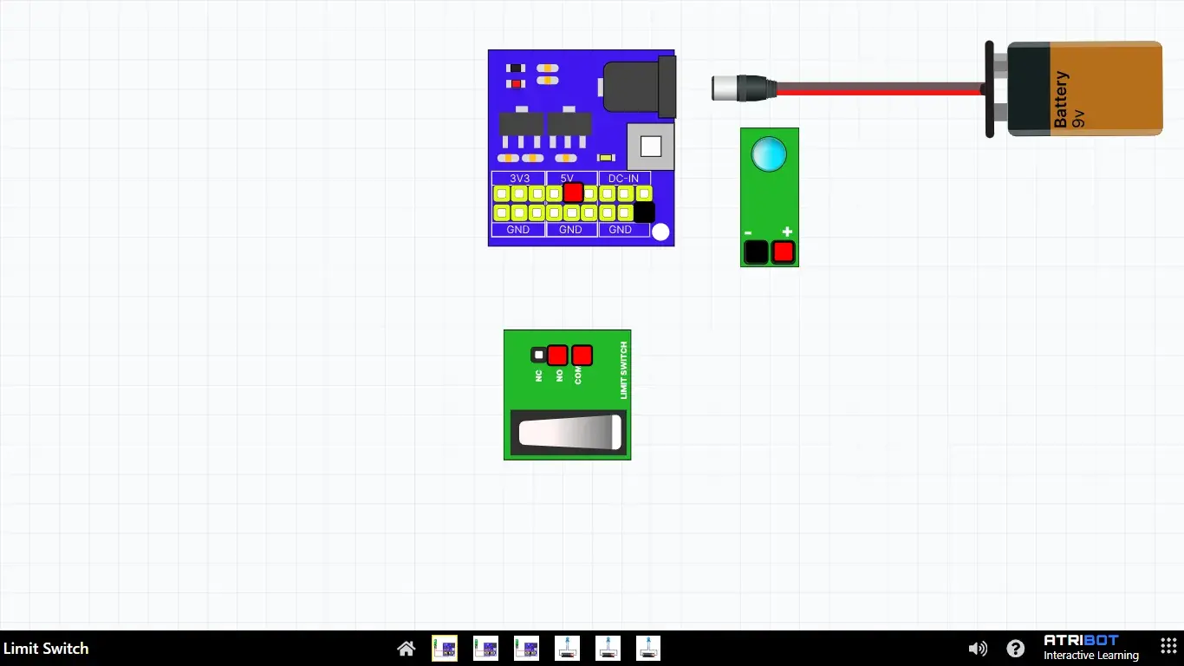
Task: Click the red 5V pin on power board
Action: point(573,193)
